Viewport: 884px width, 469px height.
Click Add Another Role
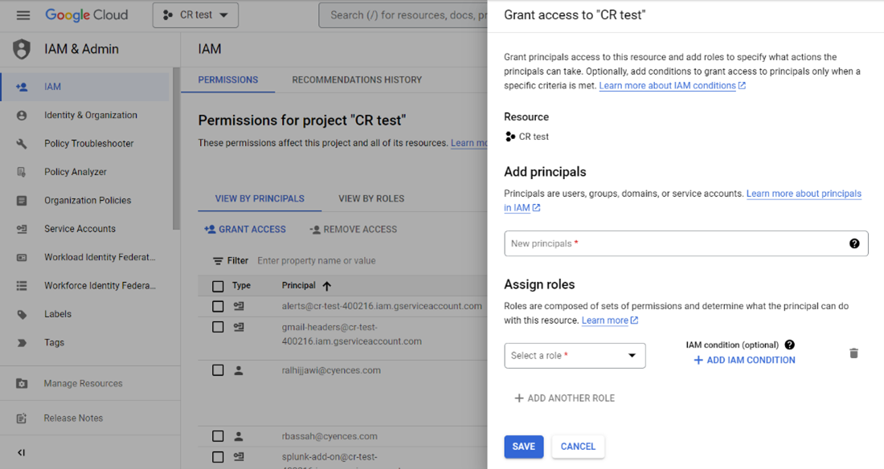[564, 398]
